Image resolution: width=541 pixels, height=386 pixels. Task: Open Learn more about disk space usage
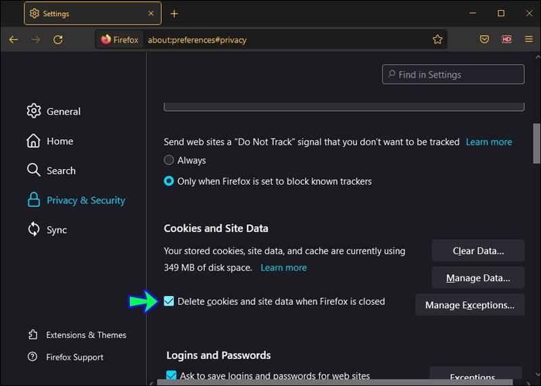(283, 268)
